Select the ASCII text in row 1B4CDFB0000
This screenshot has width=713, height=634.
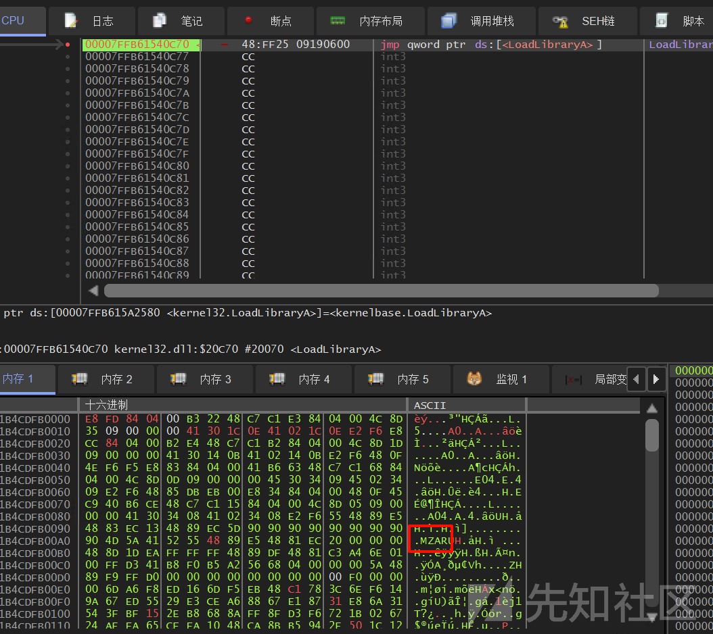[467, 419]
